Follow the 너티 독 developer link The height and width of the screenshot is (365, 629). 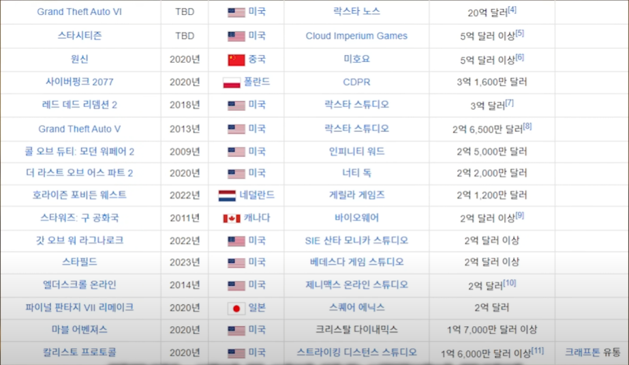[x=356, y=173]
